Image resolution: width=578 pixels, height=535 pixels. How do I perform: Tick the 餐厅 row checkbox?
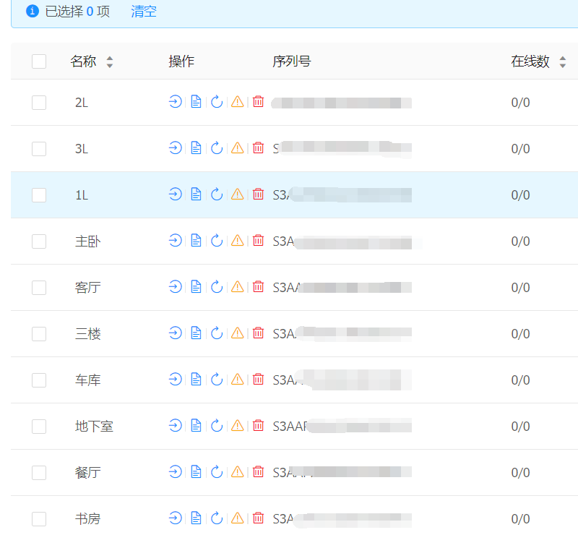tap(39, 473)
